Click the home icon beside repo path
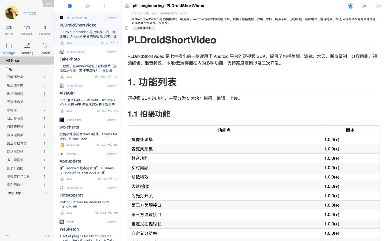 click(x=127, y=6)
